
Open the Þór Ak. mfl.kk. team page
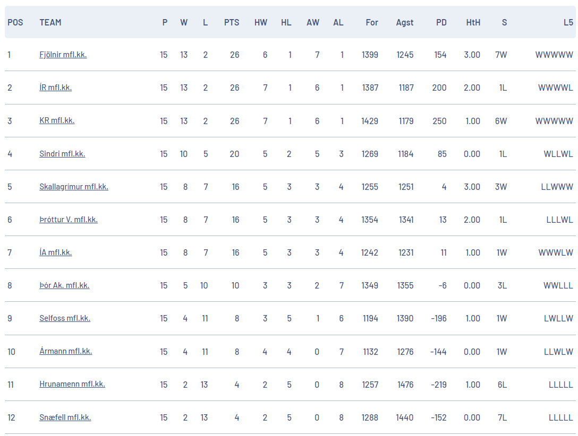(64, 285)
